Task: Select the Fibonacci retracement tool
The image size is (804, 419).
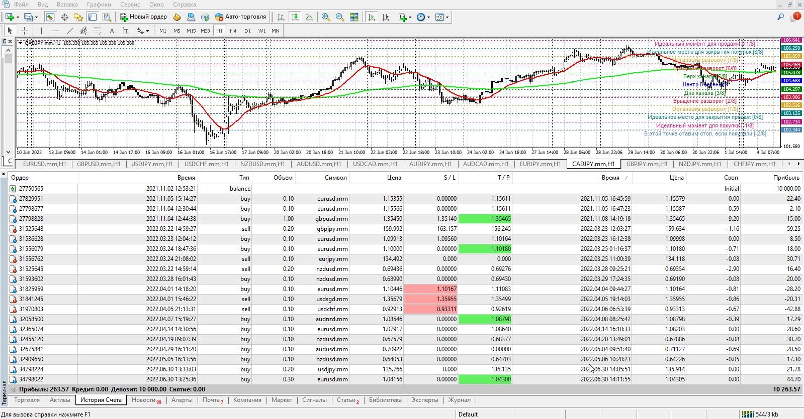Action: tap(98, 31)
